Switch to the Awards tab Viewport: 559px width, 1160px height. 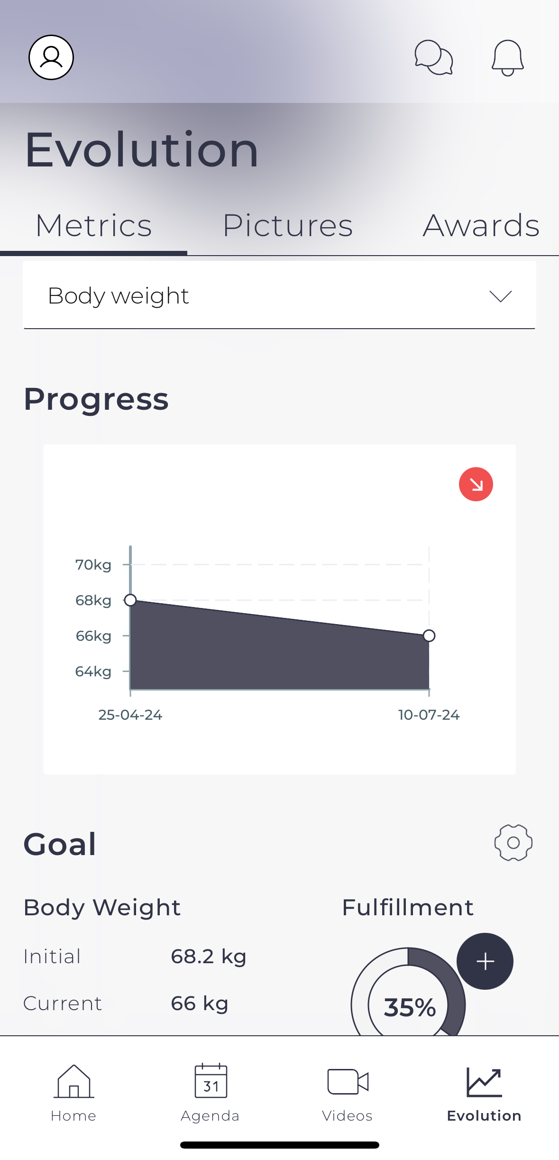pos(481,226)
